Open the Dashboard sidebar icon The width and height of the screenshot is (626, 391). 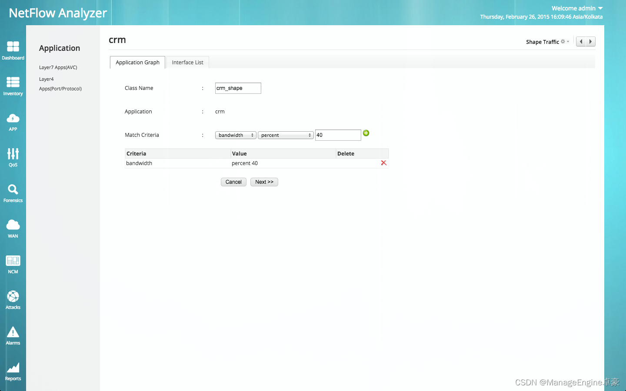[13, 46]
